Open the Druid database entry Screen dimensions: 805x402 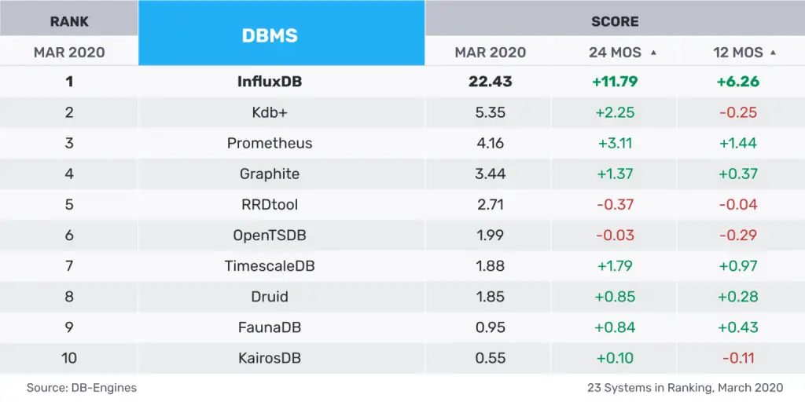click(x=270, y=297)
